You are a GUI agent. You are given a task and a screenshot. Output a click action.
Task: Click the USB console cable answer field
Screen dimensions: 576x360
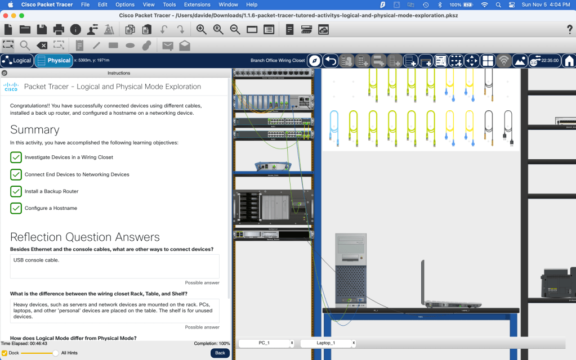point(115,266)
